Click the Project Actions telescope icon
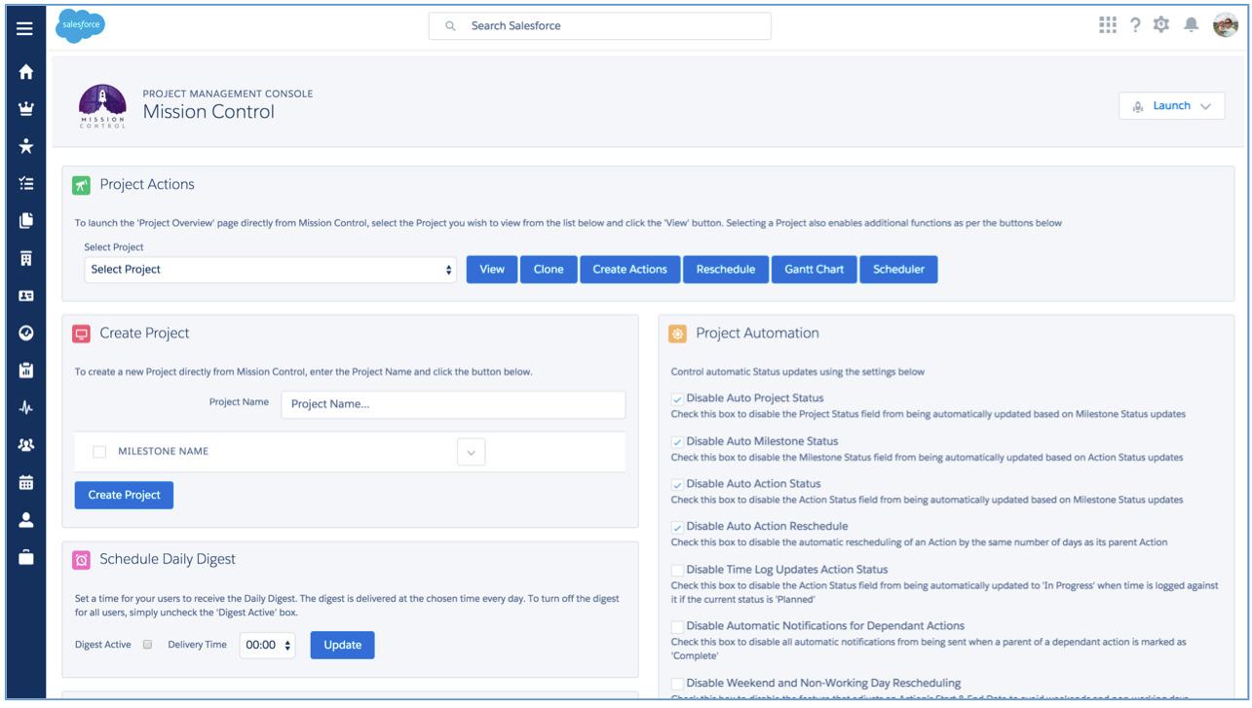The image size is (1252, 708). 82,185
